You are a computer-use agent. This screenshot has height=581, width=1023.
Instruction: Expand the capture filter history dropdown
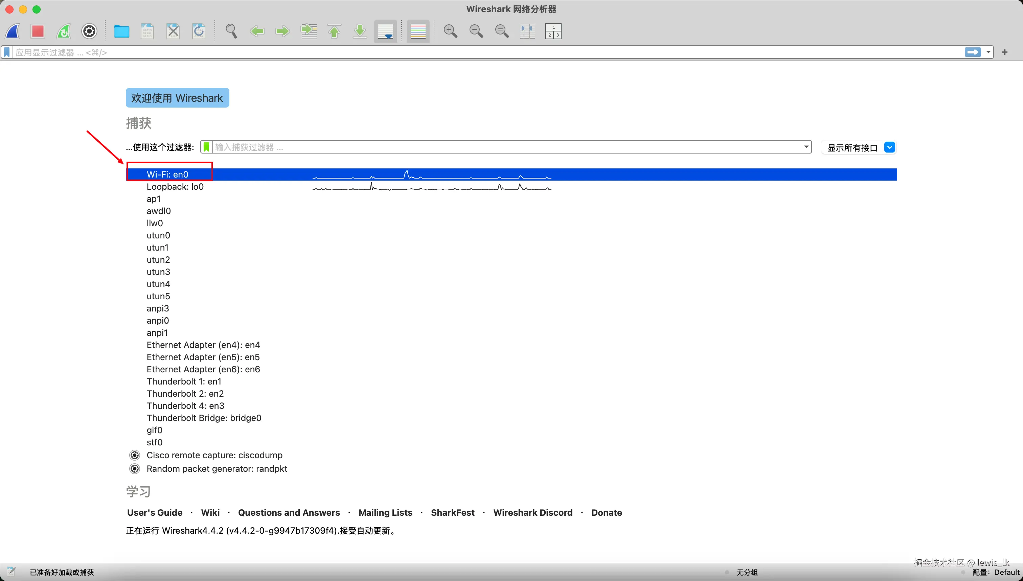click(806, 147)
